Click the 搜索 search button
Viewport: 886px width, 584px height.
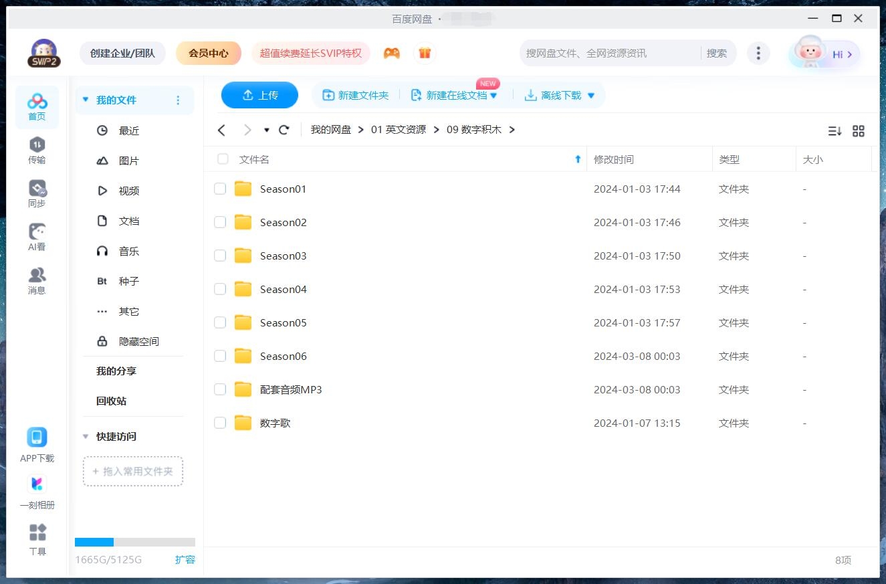pos(717,54)
